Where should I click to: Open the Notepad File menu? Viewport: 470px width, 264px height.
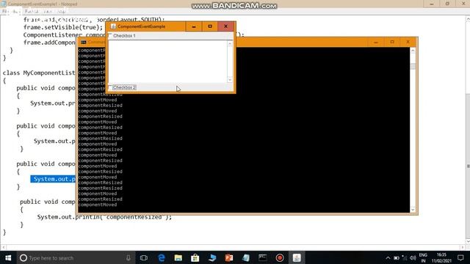tap(4, 12)
